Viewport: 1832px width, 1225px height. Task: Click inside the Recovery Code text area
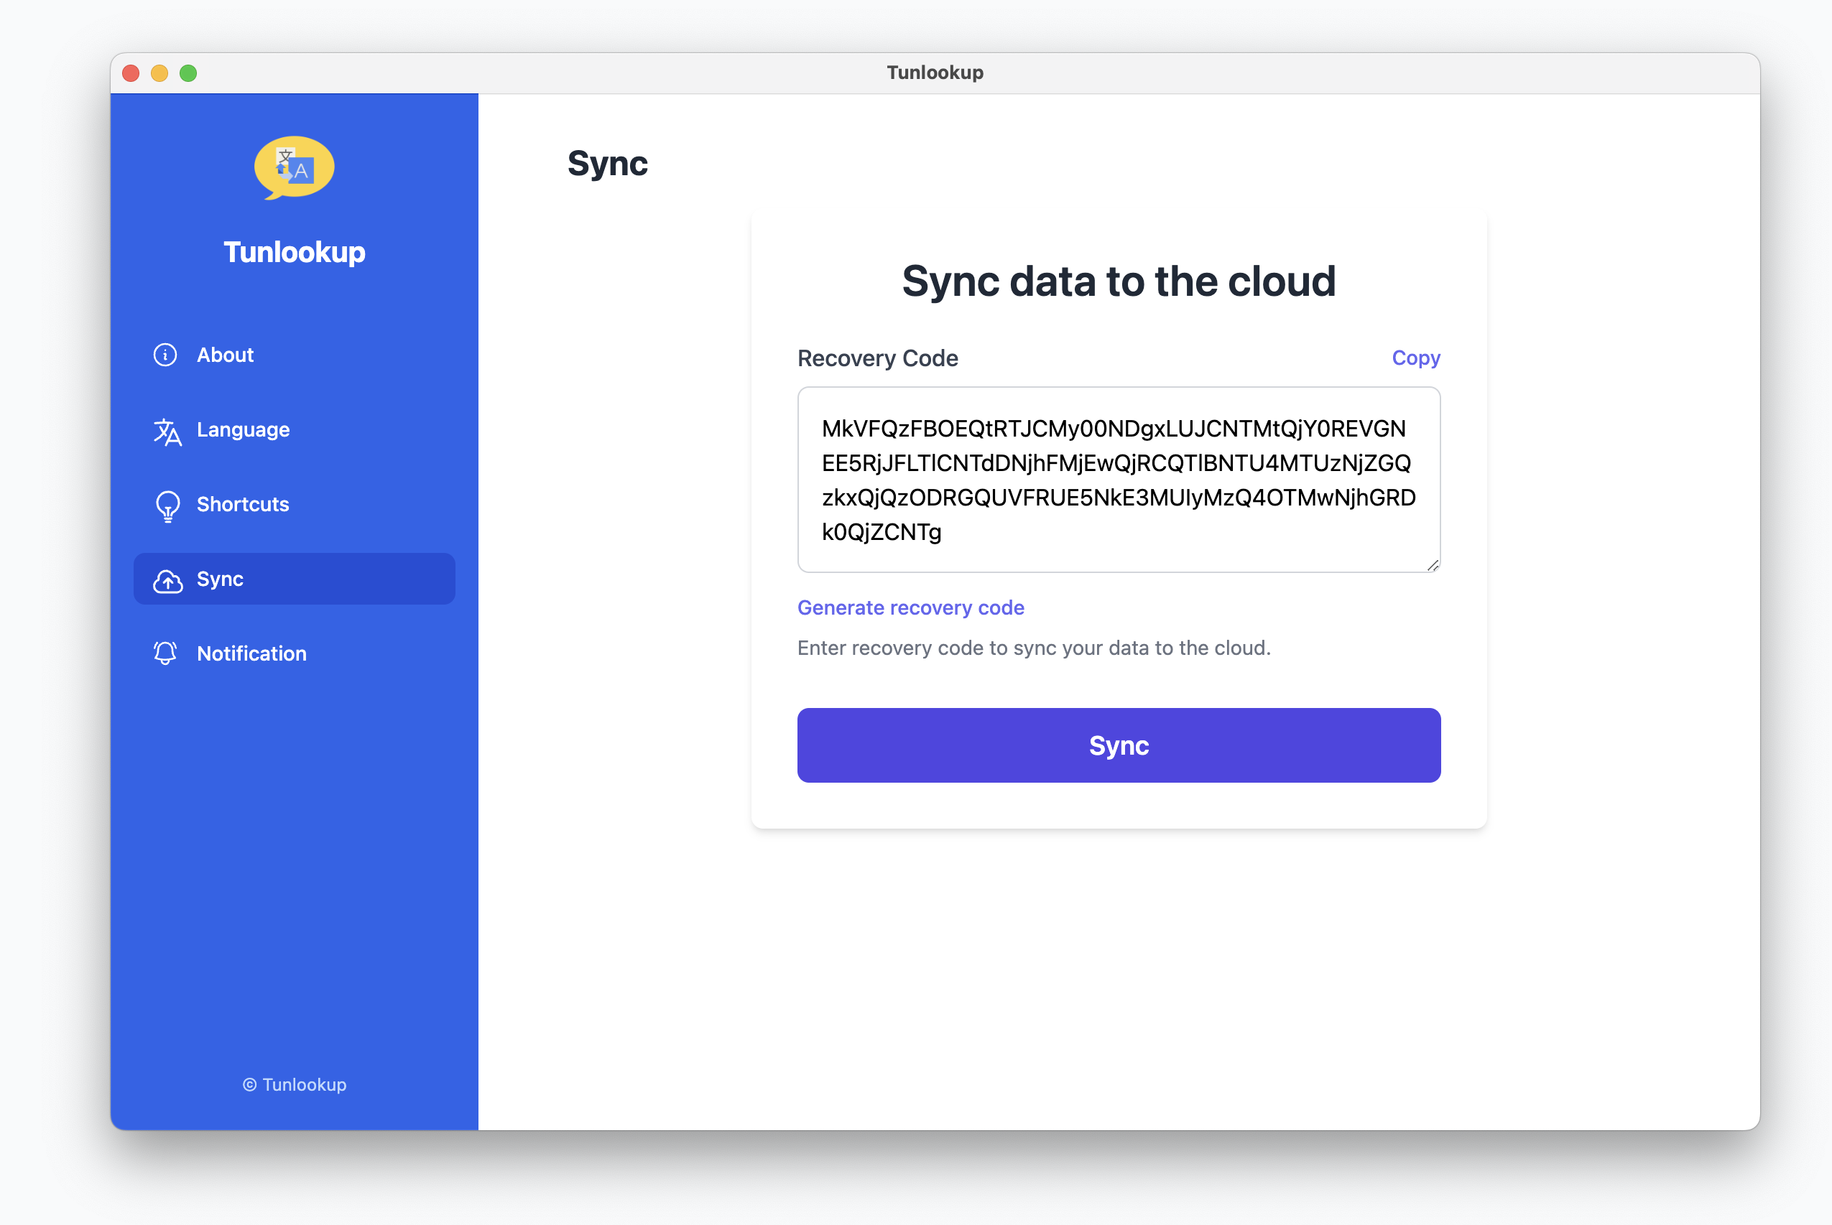[x=1118, y=480]
